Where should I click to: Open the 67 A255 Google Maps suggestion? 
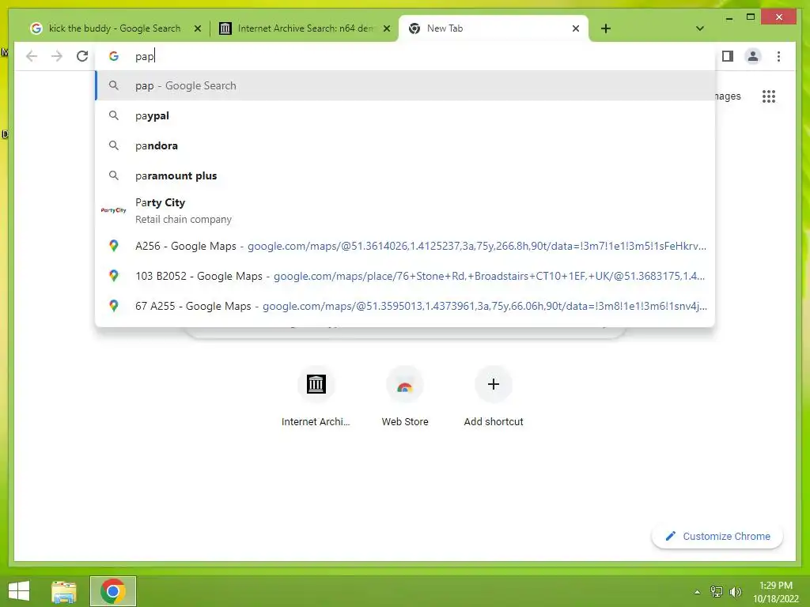(406, 306)
